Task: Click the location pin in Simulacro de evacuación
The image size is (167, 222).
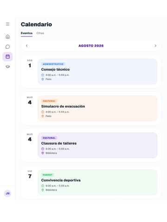Action: pyautogui.click(x=43, y=116)
